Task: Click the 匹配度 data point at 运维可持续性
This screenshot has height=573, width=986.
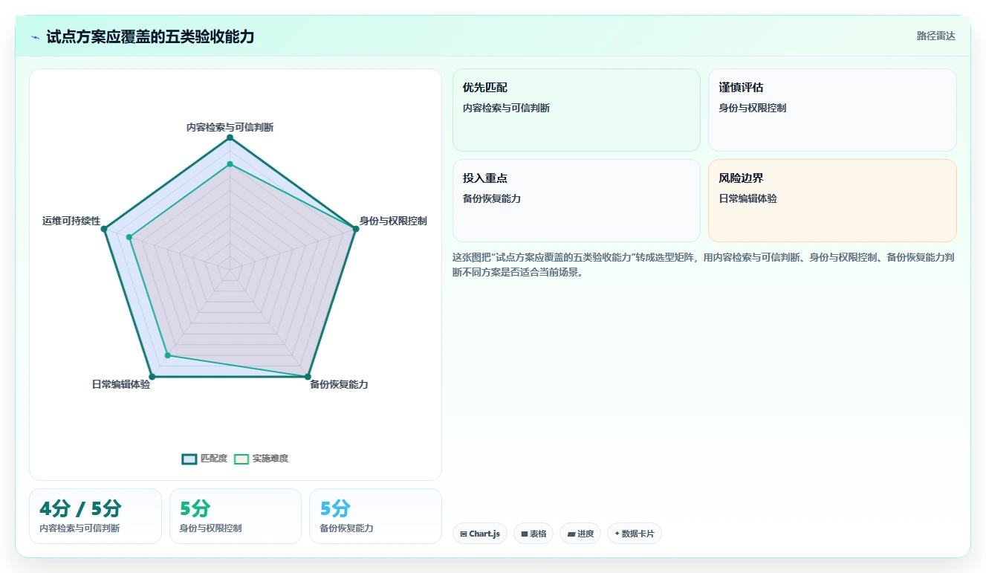Action: 104,229
